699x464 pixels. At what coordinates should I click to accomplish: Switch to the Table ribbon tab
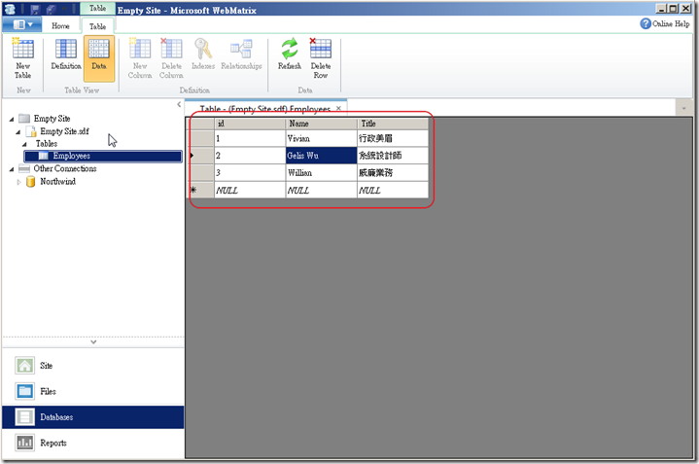(97, 26)
